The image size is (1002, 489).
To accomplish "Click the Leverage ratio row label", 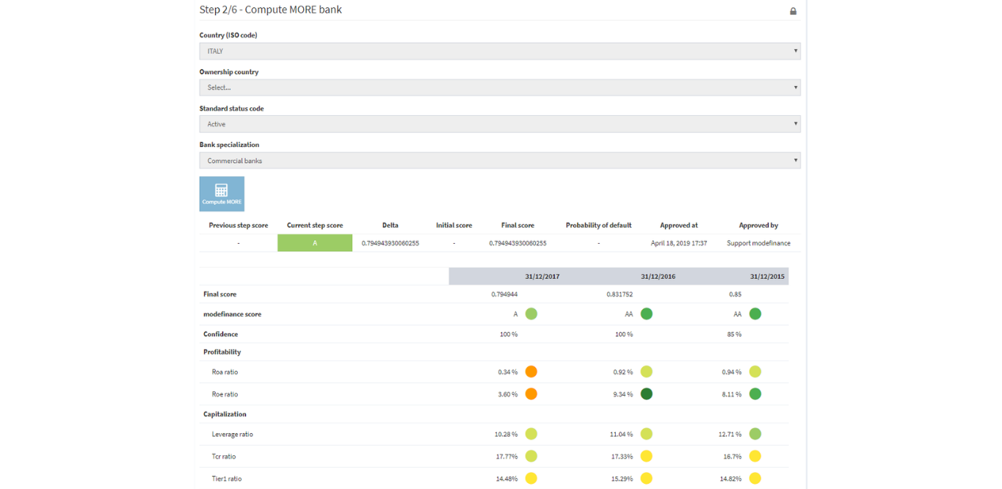I will pyautogui.click(x=232, y=435).
